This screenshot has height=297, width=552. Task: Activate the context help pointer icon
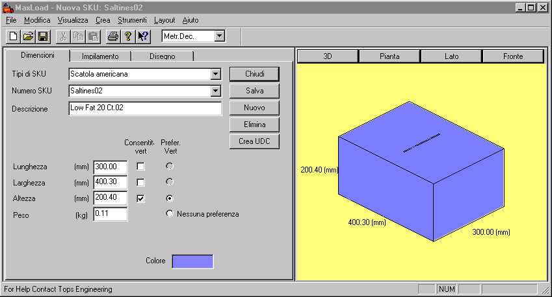tap(143, 36)
